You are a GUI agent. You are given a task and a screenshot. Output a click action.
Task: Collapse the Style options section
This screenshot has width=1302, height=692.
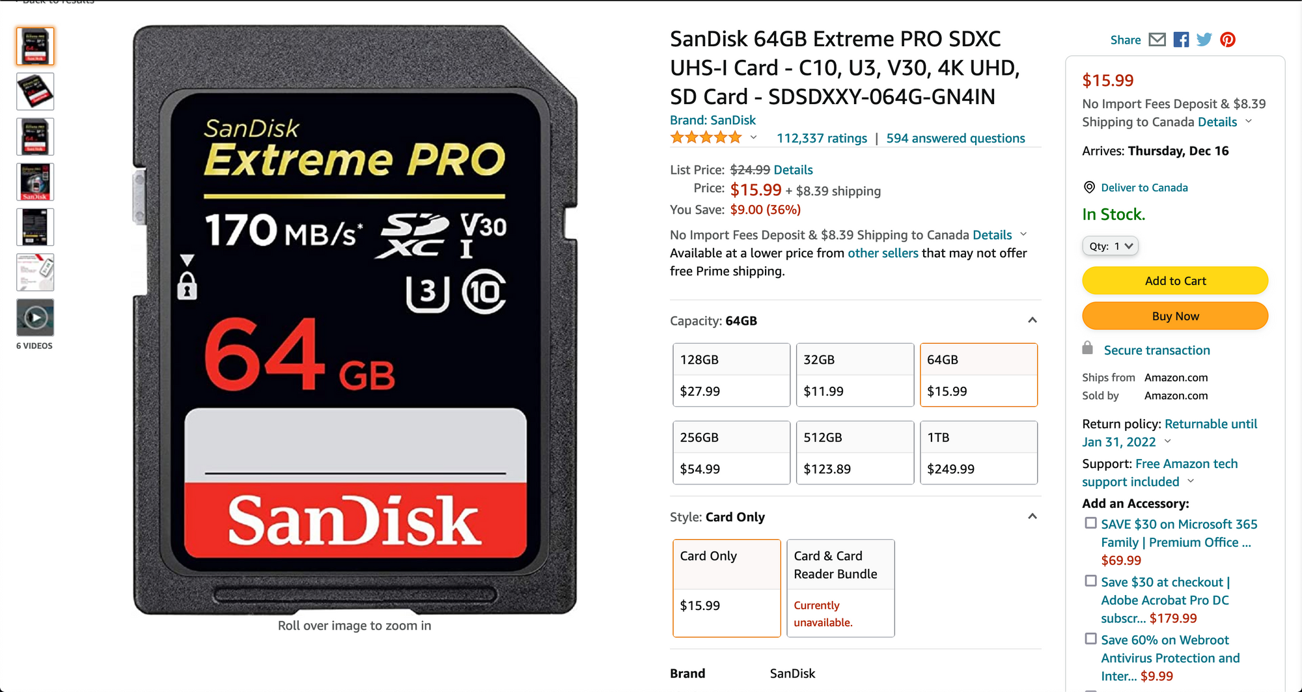coord(1032,517)
